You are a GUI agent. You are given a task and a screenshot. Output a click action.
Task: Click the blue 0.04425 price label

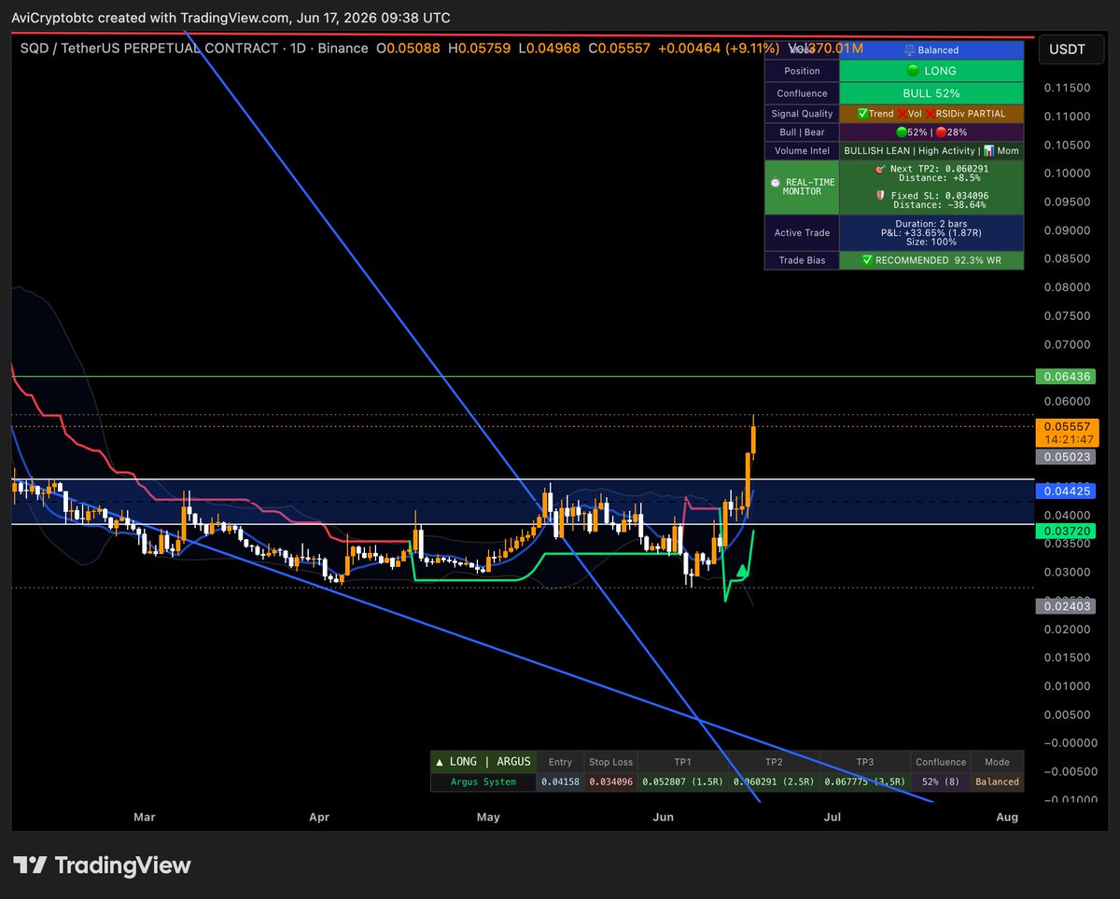1065,490
